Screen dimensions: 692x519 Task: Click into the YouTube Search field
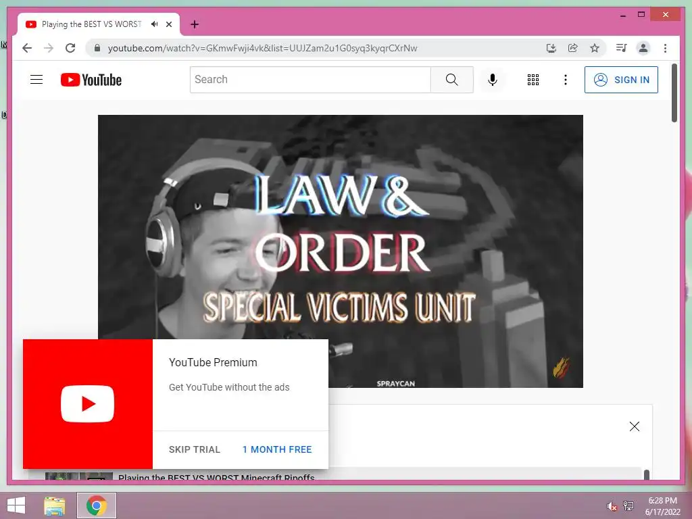point(310,80)
